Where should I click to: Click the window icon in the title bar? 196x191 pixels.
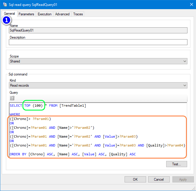point(5,5)
